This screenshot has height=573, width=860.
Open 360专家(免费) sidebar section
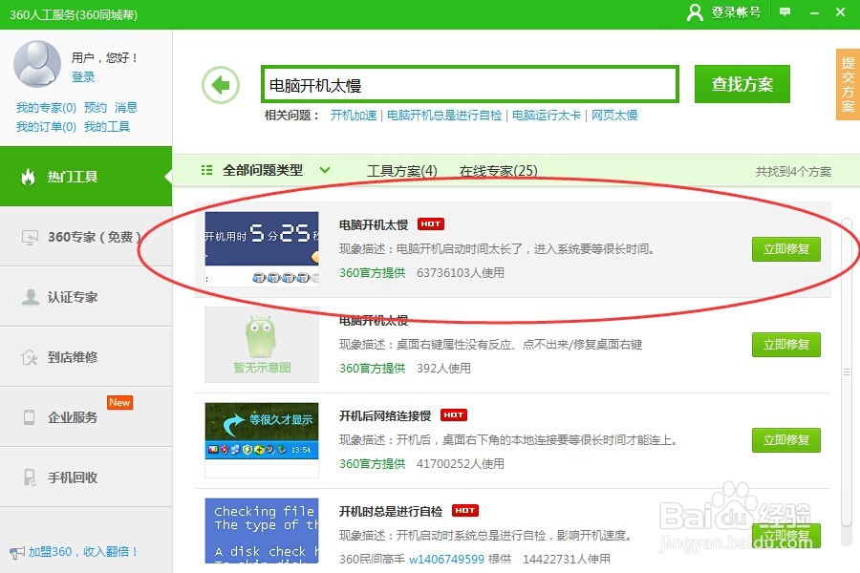pyautogui.click(x=86, y=237)
